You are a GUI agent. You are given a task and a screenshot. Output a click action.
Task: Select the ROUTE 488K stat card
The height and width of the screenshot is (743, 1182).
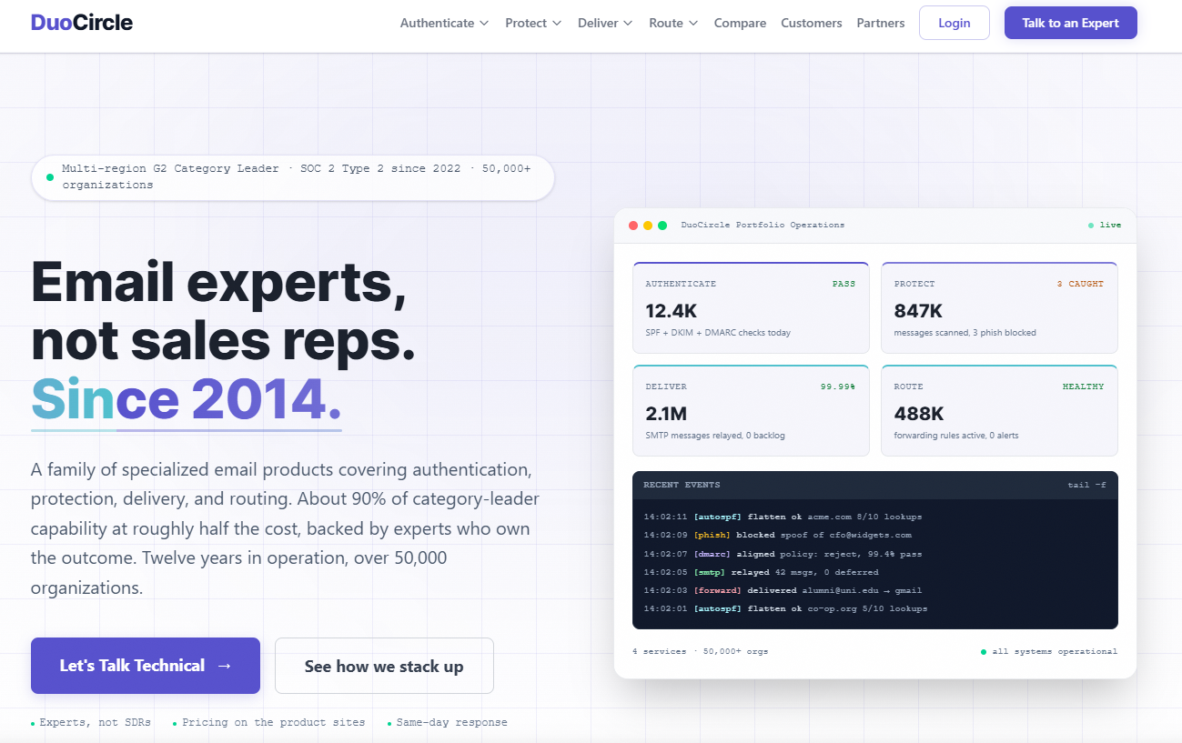pos(999,410)
